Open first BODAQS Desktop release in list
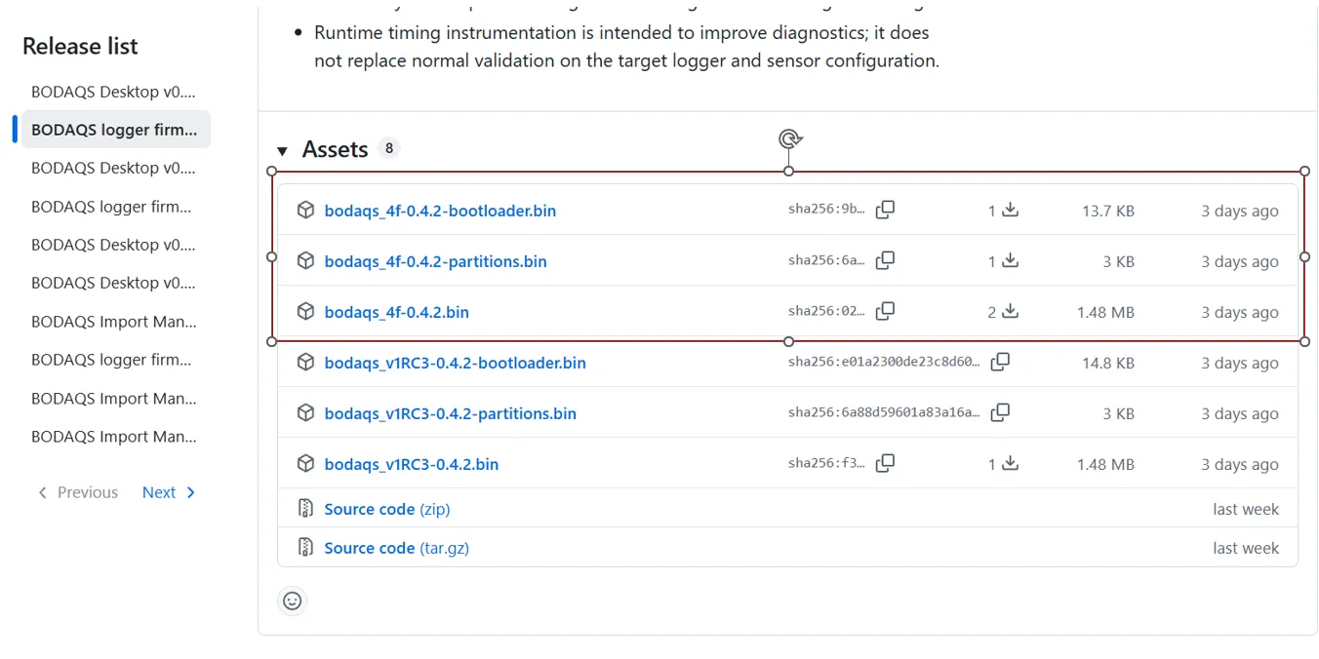The height and width of the screenshot is (659, 1319). coord(115,92)
